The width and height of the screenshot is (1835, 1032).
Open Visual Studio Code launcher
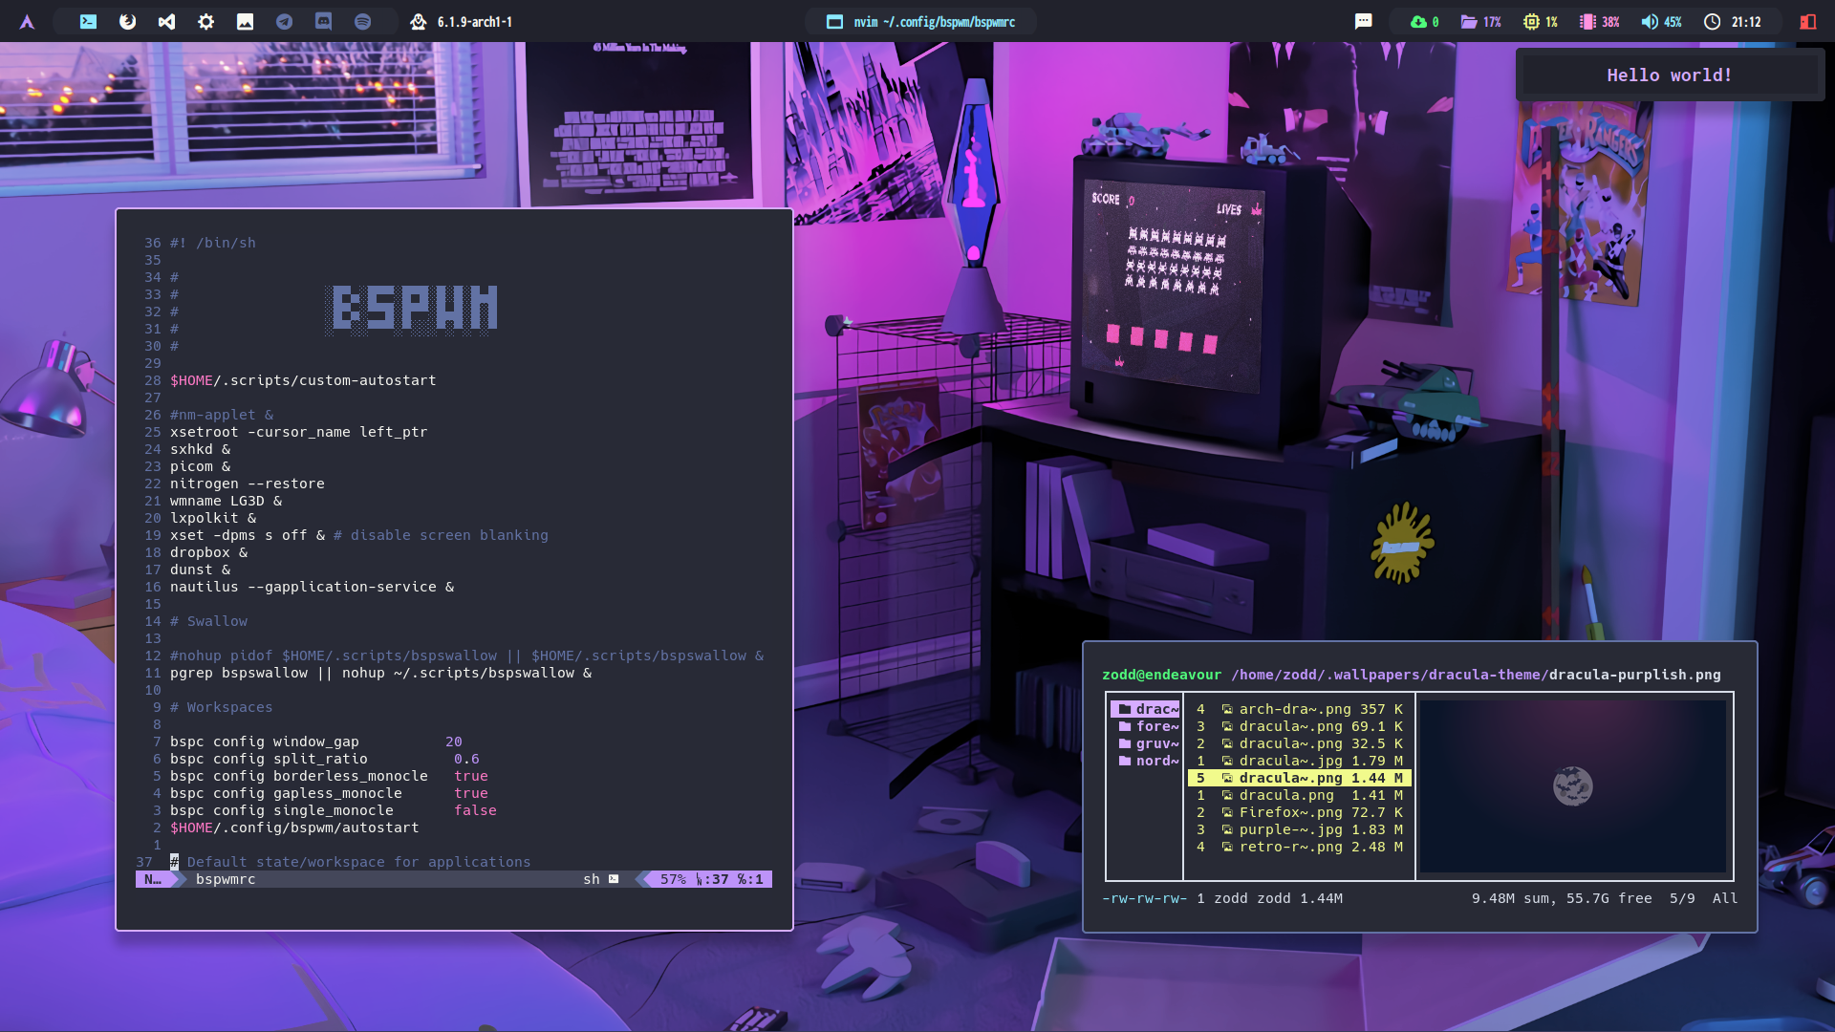166,21
